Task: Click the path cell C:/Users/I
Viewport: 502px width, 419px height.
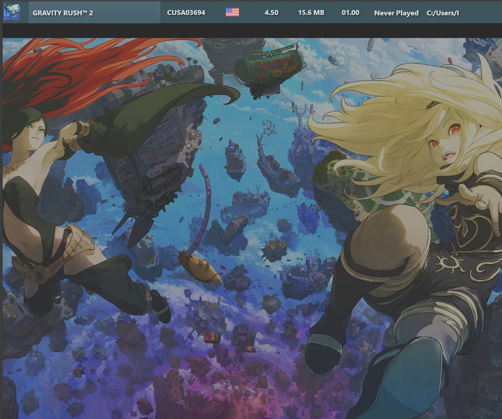Action: [x=443, y=13]
